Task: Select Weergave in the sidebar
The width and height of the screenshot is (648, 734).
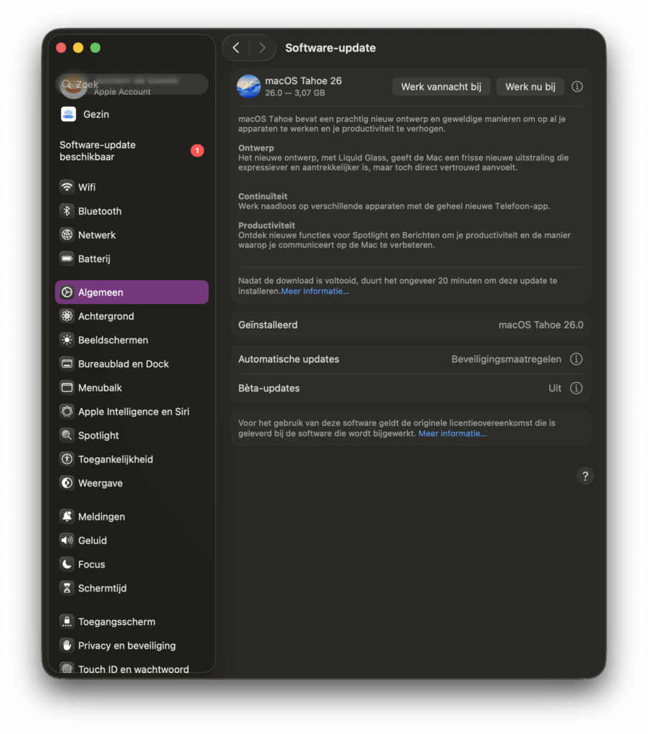Action: [x=132, y=483]
